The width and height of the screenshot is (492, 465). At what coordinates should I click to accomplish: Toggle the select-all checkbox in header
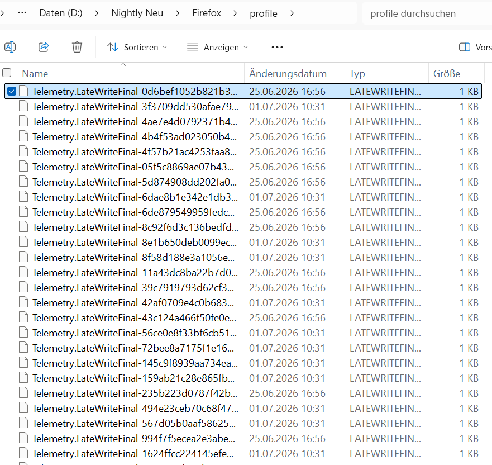(x=7, y=73)
